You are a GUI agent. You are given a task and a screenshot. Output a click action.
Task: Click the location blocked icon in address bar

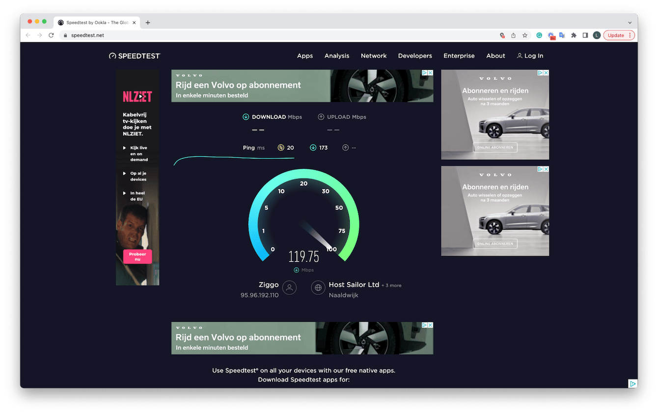(502, 35)
